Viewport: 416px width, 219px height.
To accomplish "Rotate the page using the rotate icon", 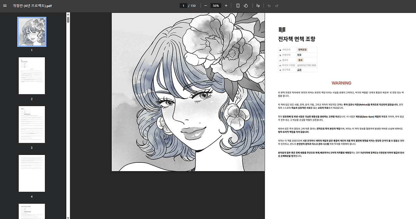I will coord(246,6).
